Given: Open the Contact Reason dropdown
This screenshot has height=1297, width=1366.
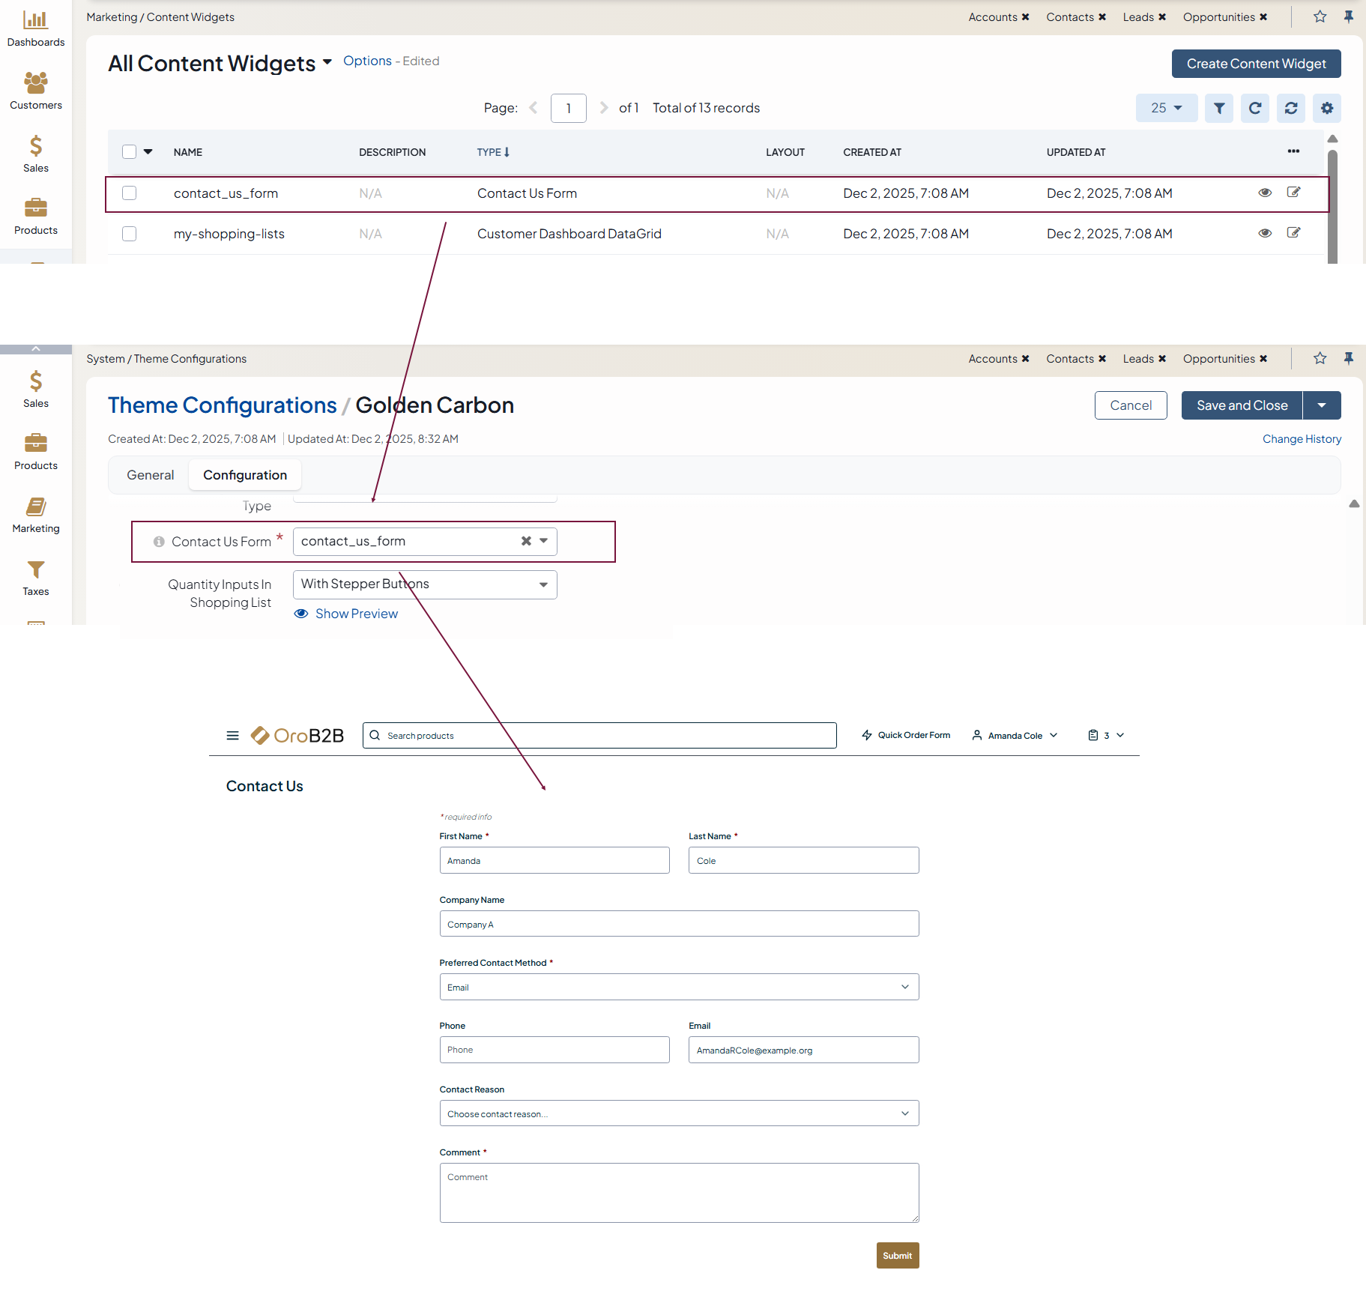Looking at the screenshot, I should point(679,1113).
